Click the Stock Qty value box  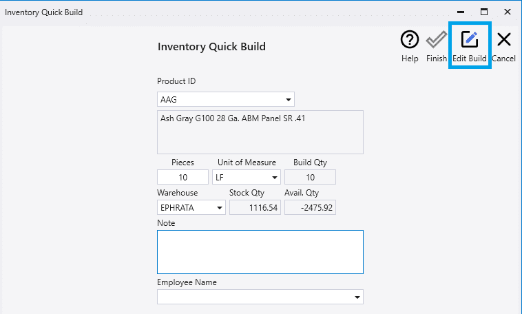point(255,207)
